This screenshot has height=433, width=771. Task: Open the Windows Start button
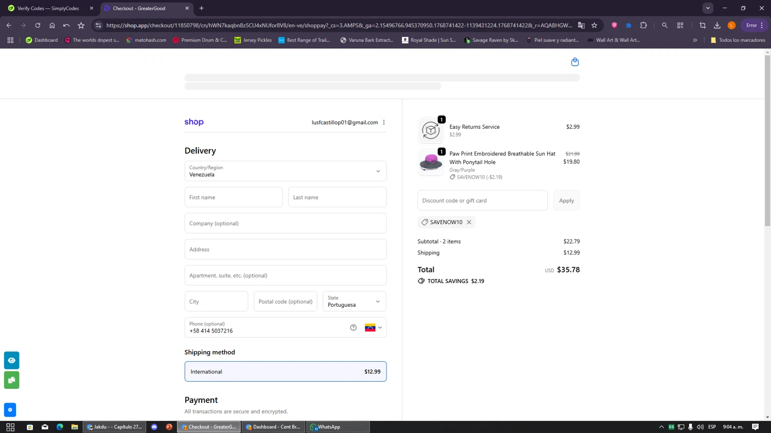click(10, 427)
